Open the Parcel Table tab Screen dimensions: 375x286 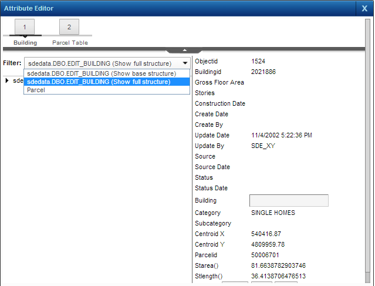70,43
